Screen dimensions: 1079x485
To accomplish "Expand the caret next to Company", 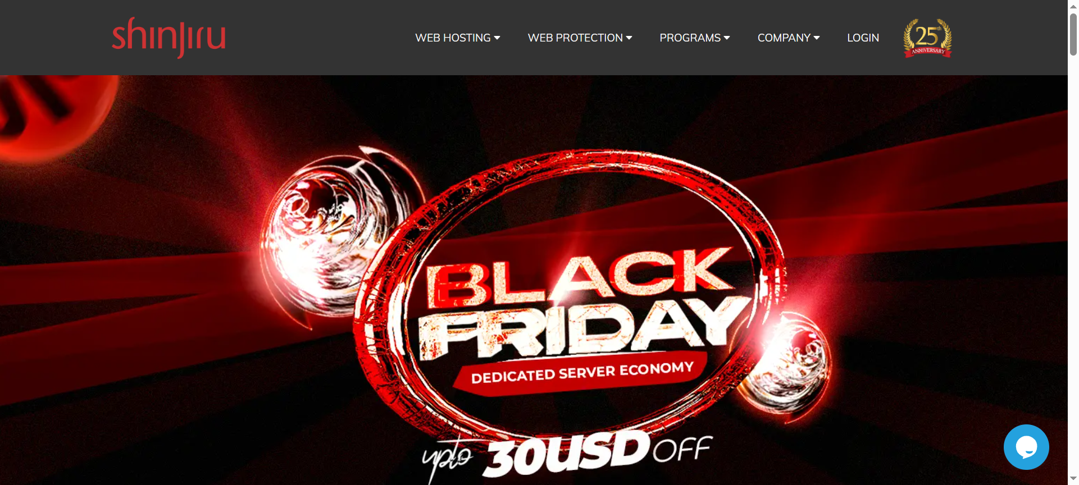I will pos(817,38).
